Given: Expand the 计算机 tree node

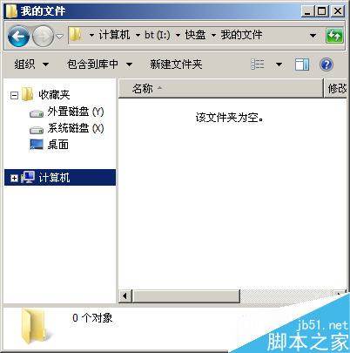Looking at the screenshot, I should (x=14, y=178).
